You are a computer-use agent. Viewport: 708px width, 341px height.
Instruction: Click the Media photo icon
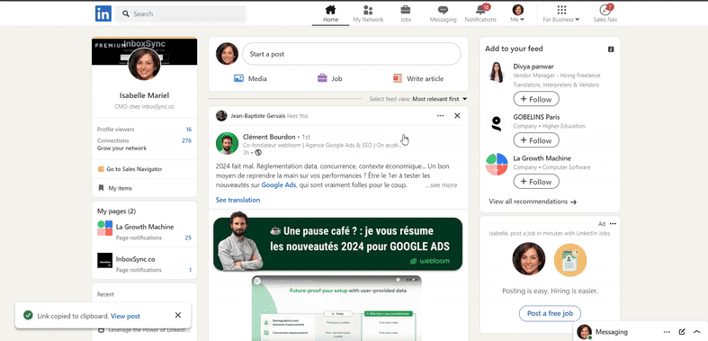click(239, 78)
